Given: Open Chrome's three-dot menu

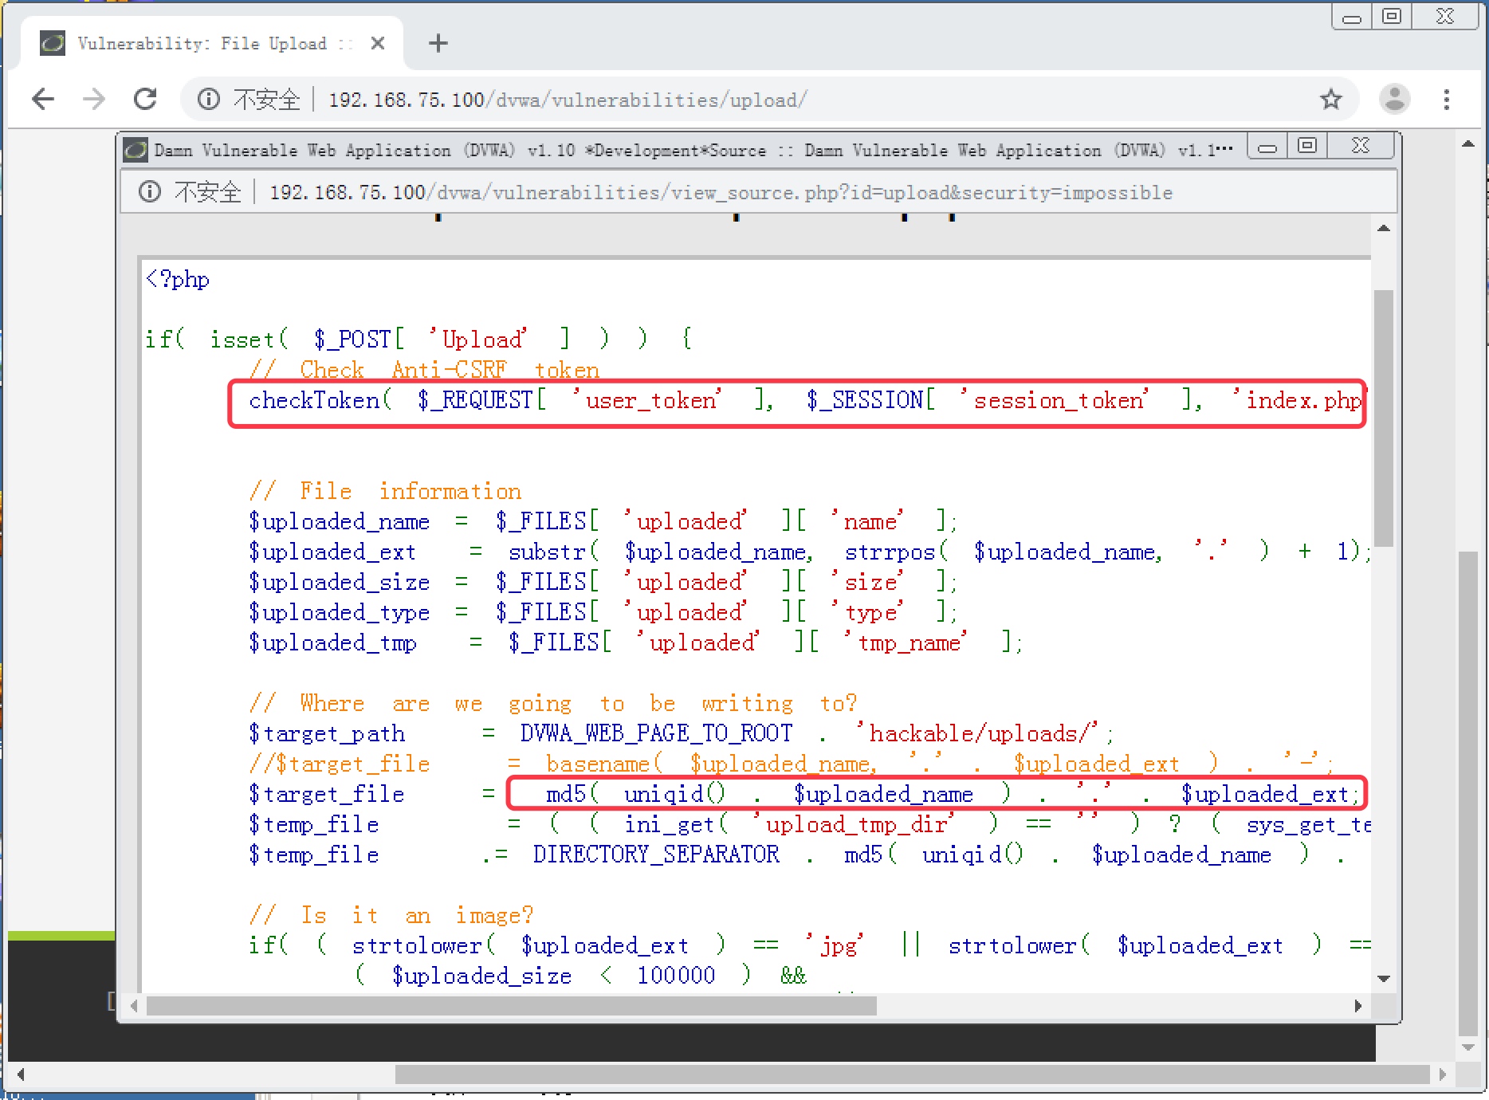Looking at the screenshot, I should pyautogui.click(x=1447, y=100).
